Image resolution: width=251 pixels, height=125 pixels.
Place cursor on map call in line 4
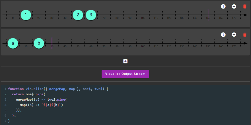pos(23,105)
